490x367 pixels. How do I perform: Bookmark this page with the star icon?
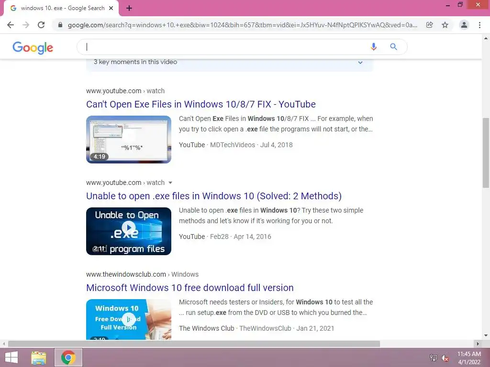(x=445, y=25)
